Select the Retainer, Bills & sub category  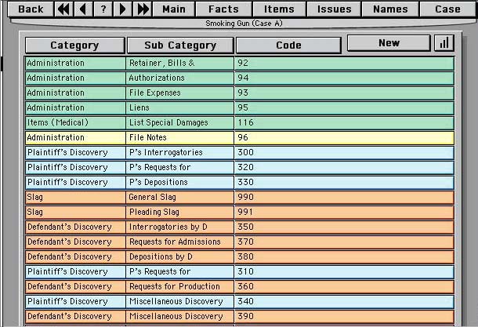click(x=180, y=64)
